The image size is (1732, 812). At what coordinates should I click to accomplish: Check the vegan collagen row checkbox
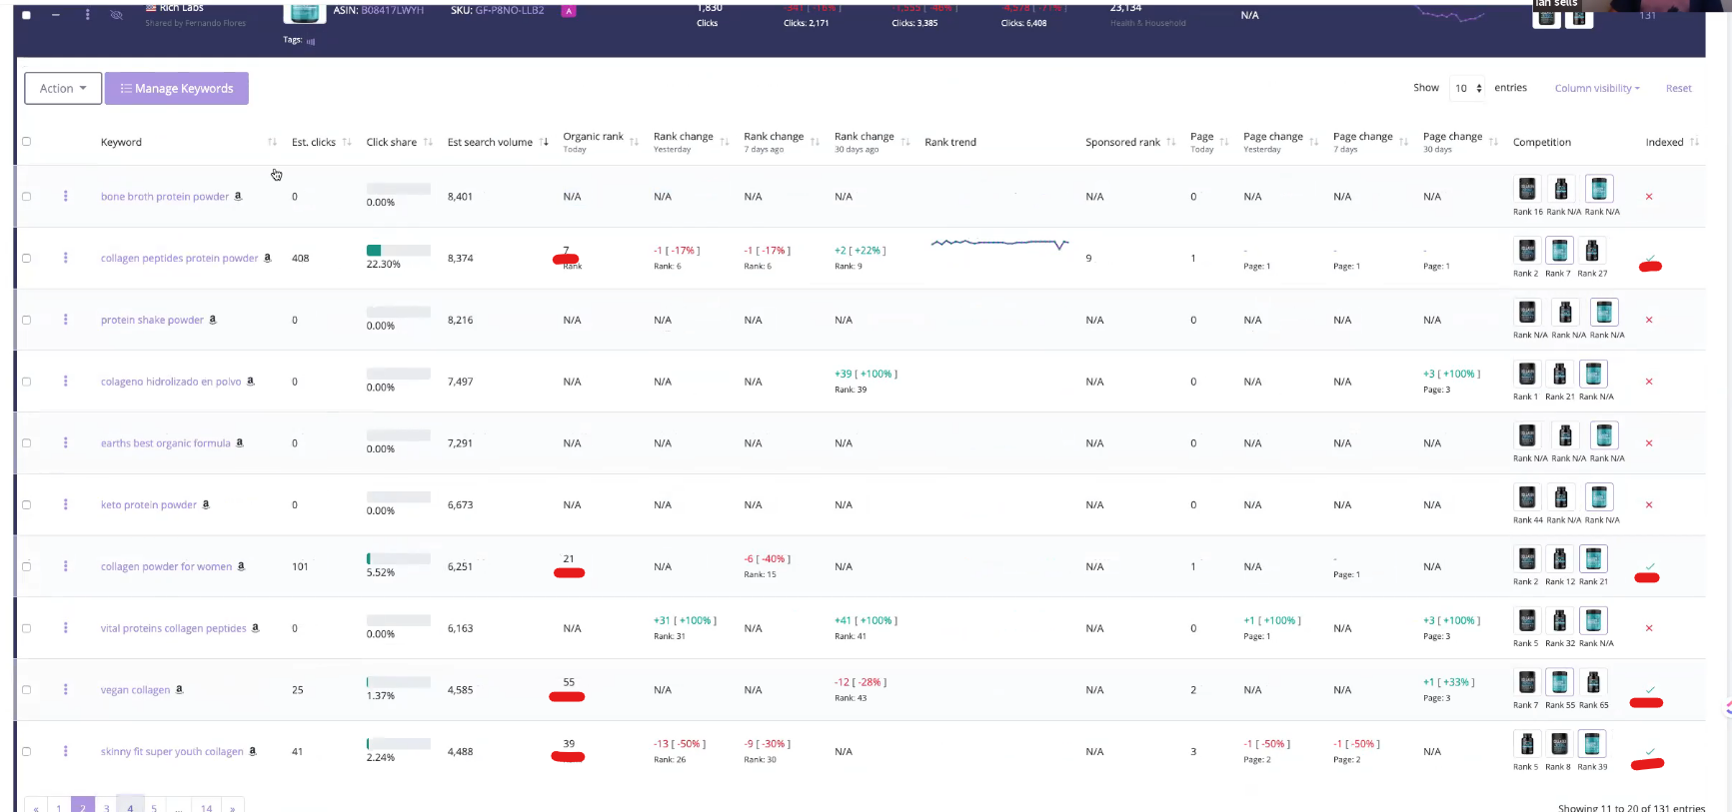point(27,690)
